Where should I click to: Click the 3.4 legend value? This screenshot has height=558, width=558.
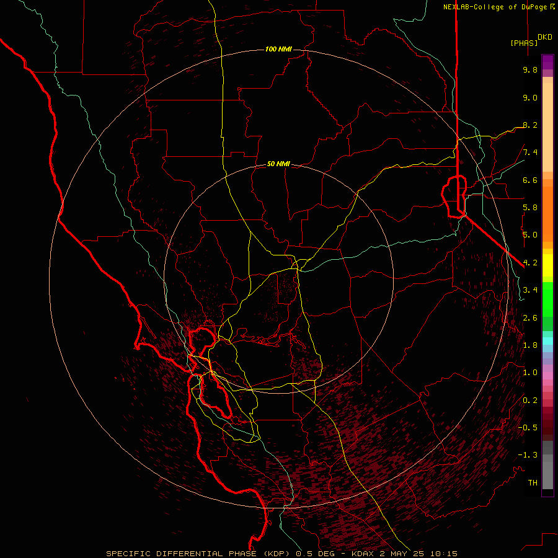(x=530, y=290)
